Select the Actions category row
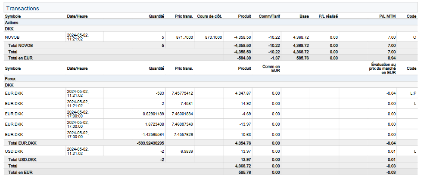The height and width of the screenshot is (176, 421). point(11,22)
